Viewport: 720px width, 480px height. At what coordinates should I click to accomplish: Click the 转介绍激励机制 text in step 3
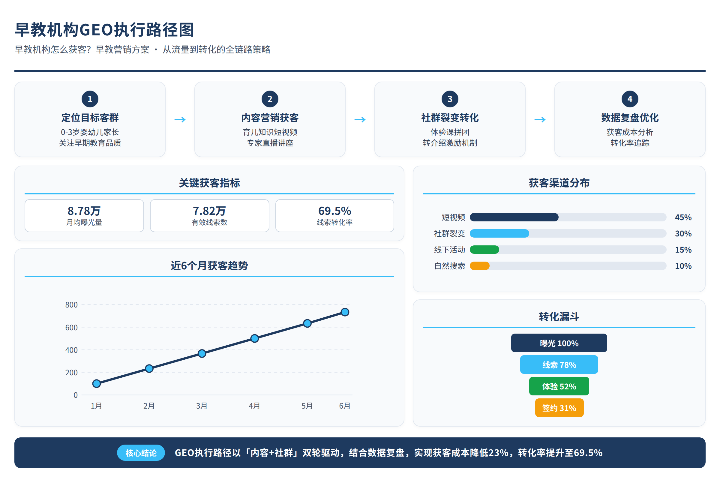[450, 143]
